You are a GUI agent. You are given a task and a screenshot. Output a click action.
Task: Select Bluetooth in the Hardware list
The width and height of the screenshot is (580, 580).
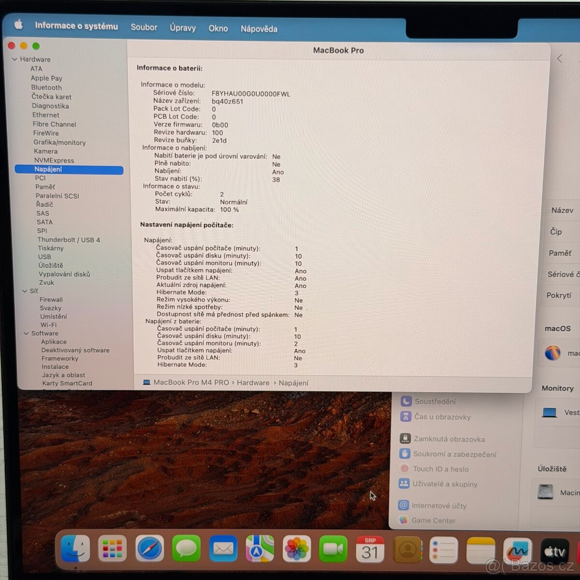click(x=46, y=87)
